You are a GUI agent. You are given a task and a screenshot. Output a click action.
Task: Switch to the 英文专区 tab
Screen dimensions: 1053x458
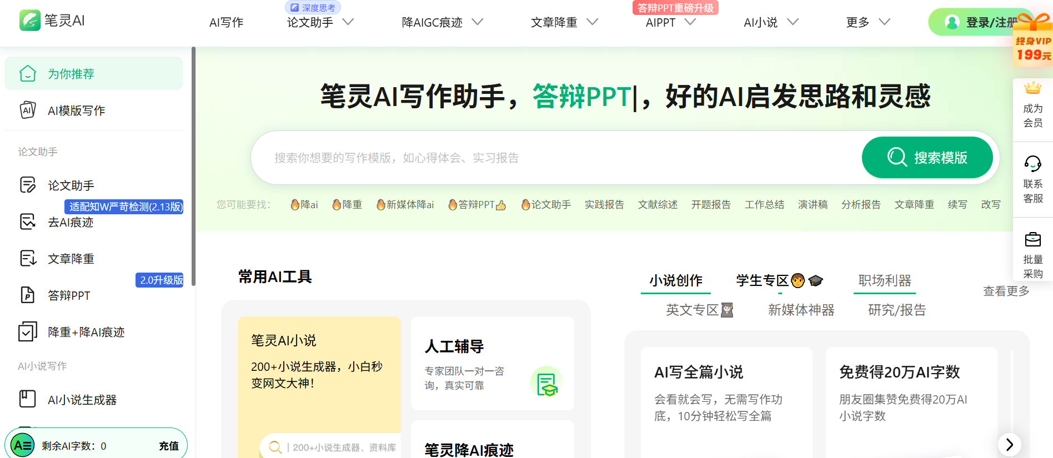tap(700, 310)
